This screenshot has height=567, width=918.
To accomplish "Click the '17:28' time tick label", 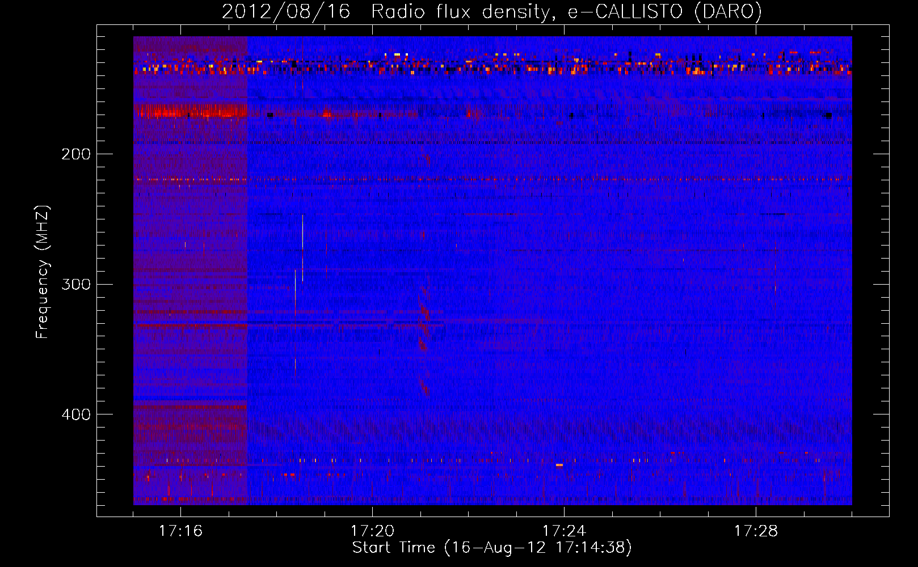I will [756, 531].
